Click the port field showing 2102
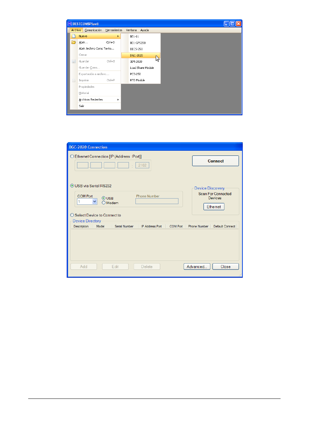The height and width of the screenshot is (425, 328). pyautogui.click(x=142, y=165)
